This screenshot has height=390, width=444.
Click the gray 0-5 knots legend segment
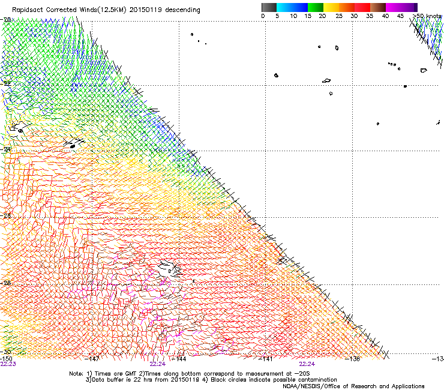[x=269, y=7]
